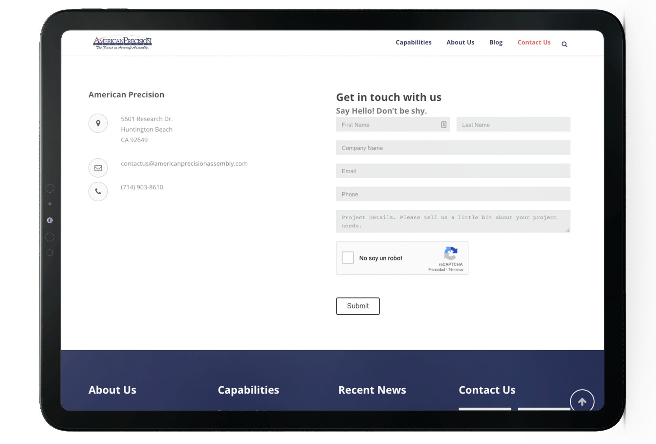Screen dimensions: 656x444
Task: Click the phone handset icon
Action: [x=98, y=191]
